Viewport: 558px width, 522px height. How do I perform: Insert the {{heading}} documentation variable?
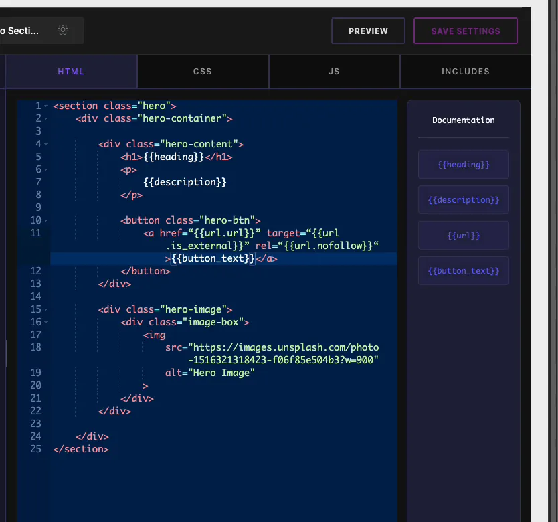click(464, 165)
